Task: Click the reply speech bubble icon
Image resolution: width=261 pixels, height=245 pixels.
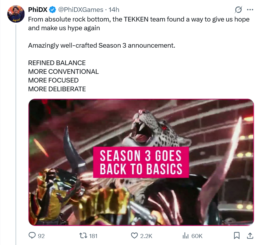Action: coord(32,236)
